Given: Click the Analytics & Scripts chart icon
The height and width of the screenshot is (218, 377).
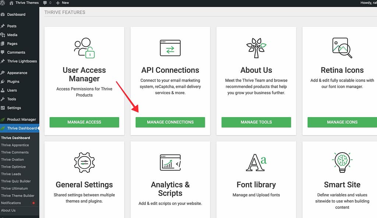Looking at the screenshot, I should [x=170, y=162].
